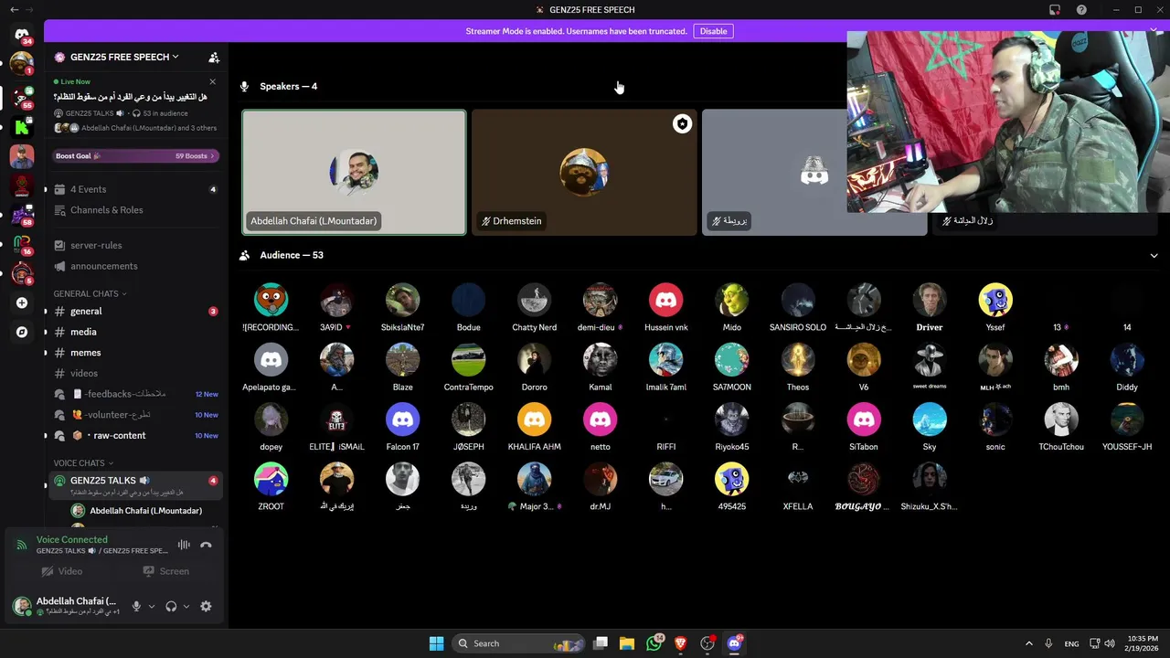Open File Explorer from the taskbar
The width and height of the screenshot is (1170, 658).
pos(627,643)
